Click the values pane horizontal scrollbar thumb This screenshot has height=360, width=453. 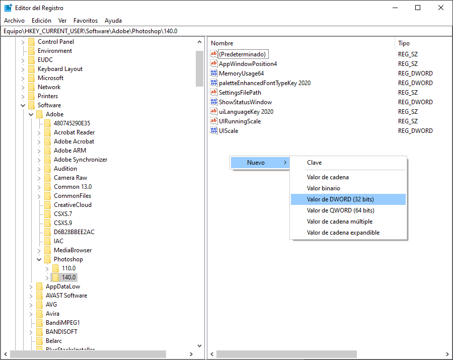(286, 354)
